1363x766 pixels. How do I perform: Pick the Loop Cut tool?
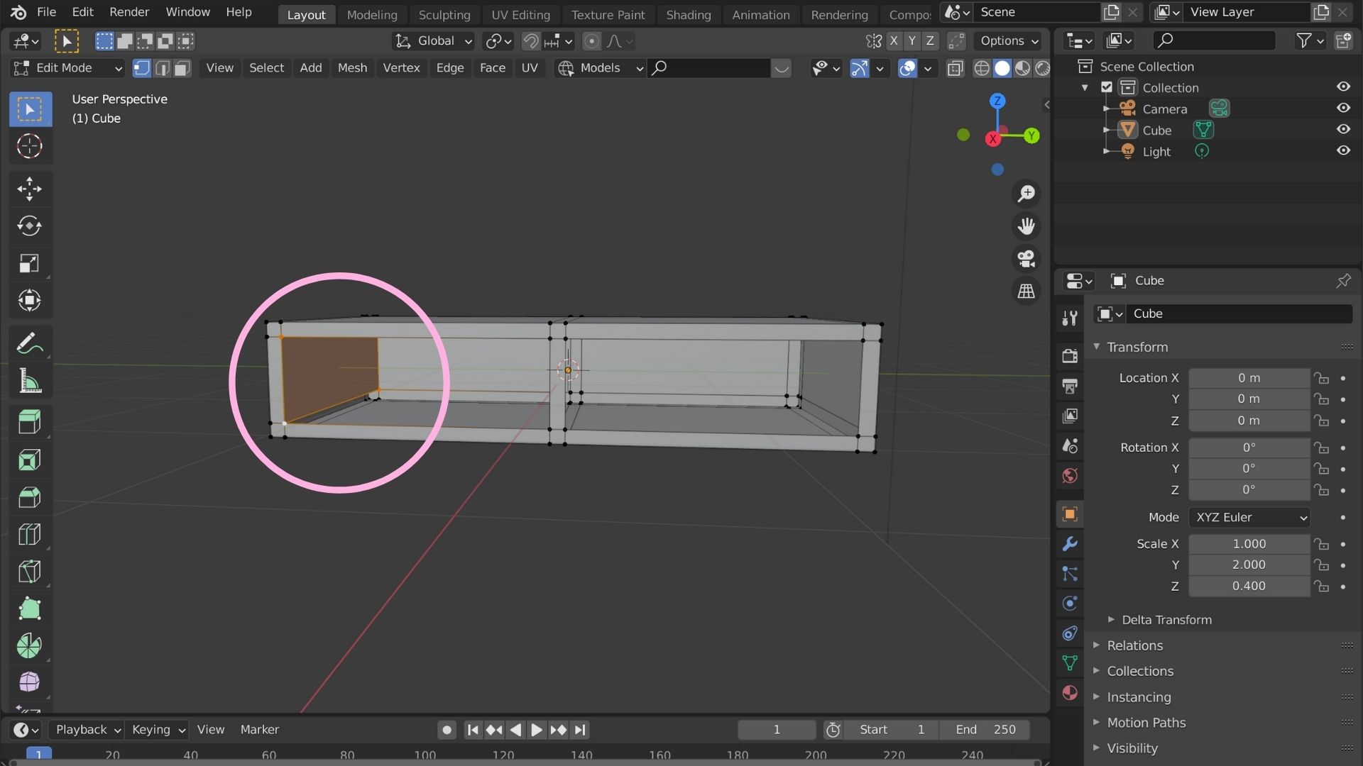click(x=30, y=534)
